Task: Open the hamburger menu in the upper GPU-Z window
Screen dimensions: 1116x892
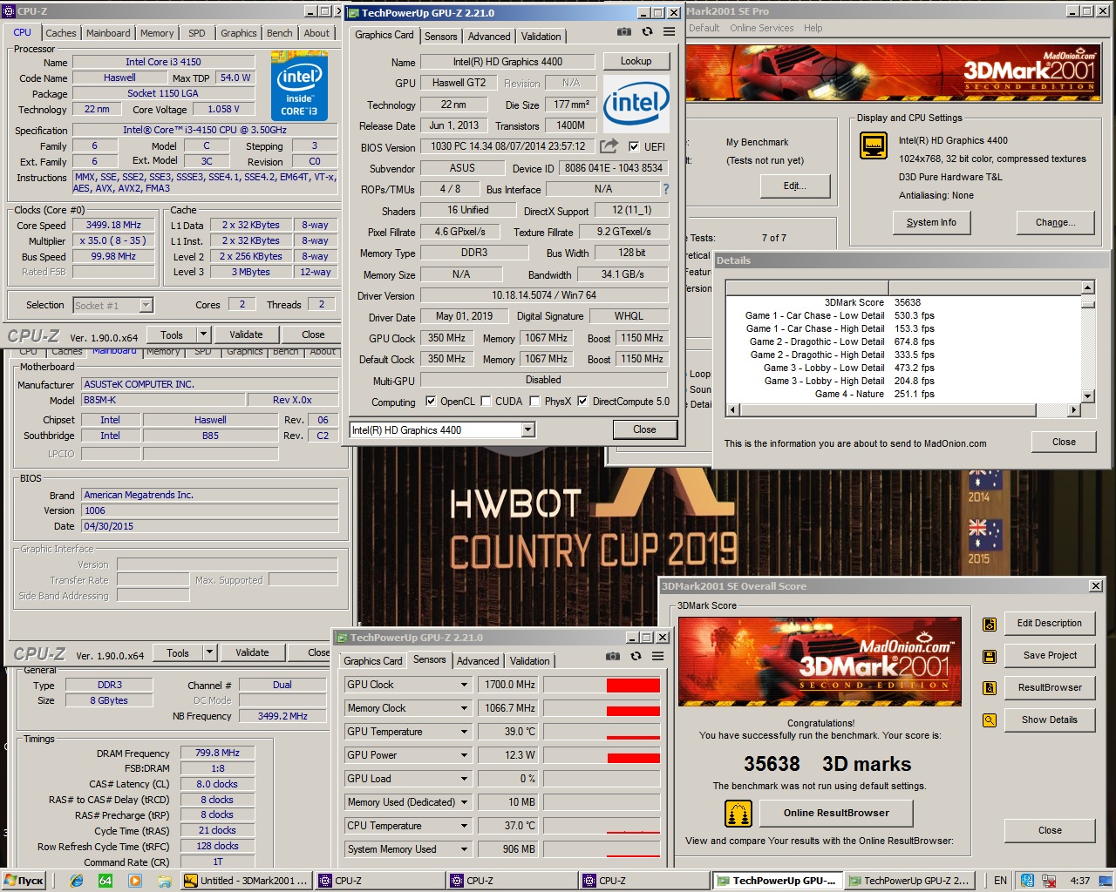Action: pyautogui.click(x=669, y=31)
